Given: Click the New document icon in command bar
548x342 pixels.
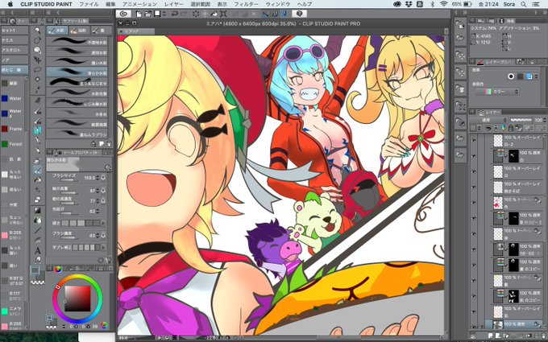Looking at the screenshot, I should click(139, 14).
